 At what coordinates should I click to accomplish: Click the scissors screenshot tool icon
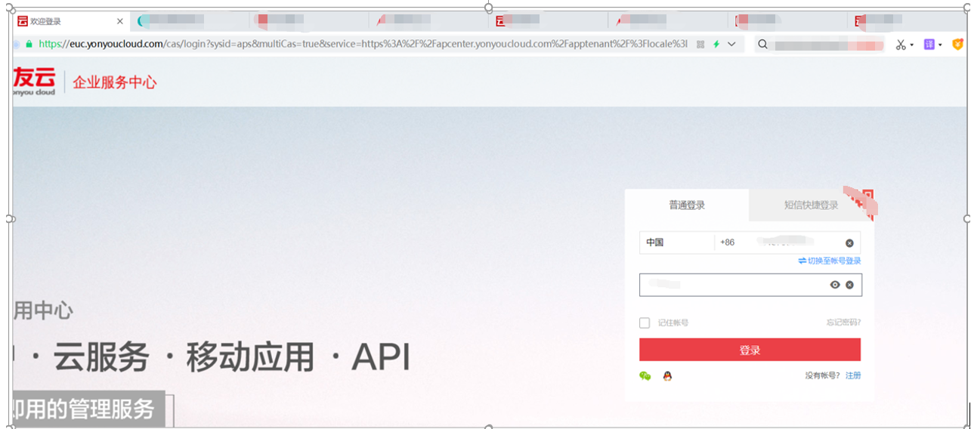pyautogui.click(x=900, y=45)
